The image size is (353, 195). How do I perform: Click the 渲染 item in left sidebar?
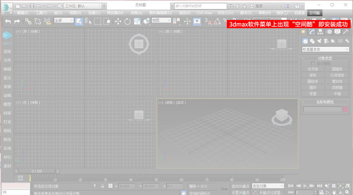click(7, 51)
